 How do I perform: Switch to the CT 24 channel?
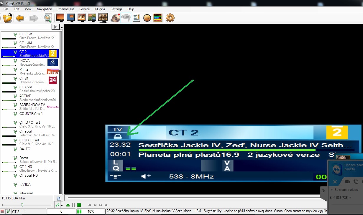30,80
